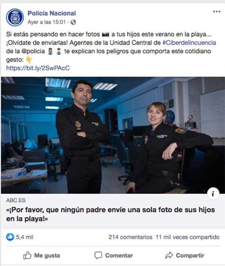This screenshot has width=225, height=266.
Task: Click the ABC.ES source label
Action: coord(16,201)
